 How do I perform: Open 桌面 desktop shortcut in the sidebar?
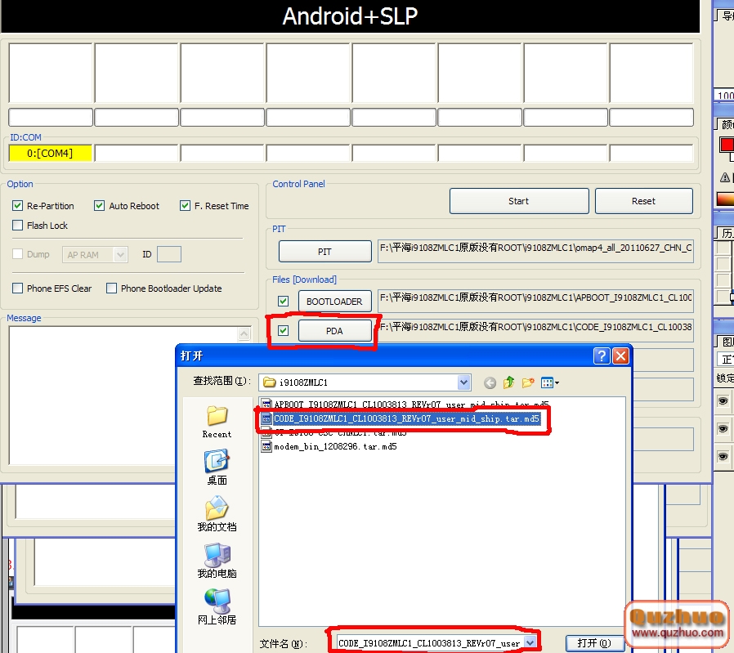(x=217, y=467)
